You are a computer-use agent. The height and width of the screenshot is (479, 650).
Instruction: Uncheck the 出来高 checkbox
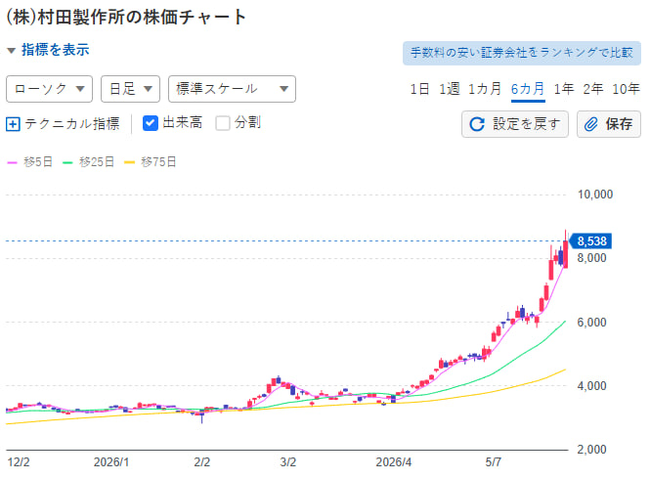[x=151, y=123]
